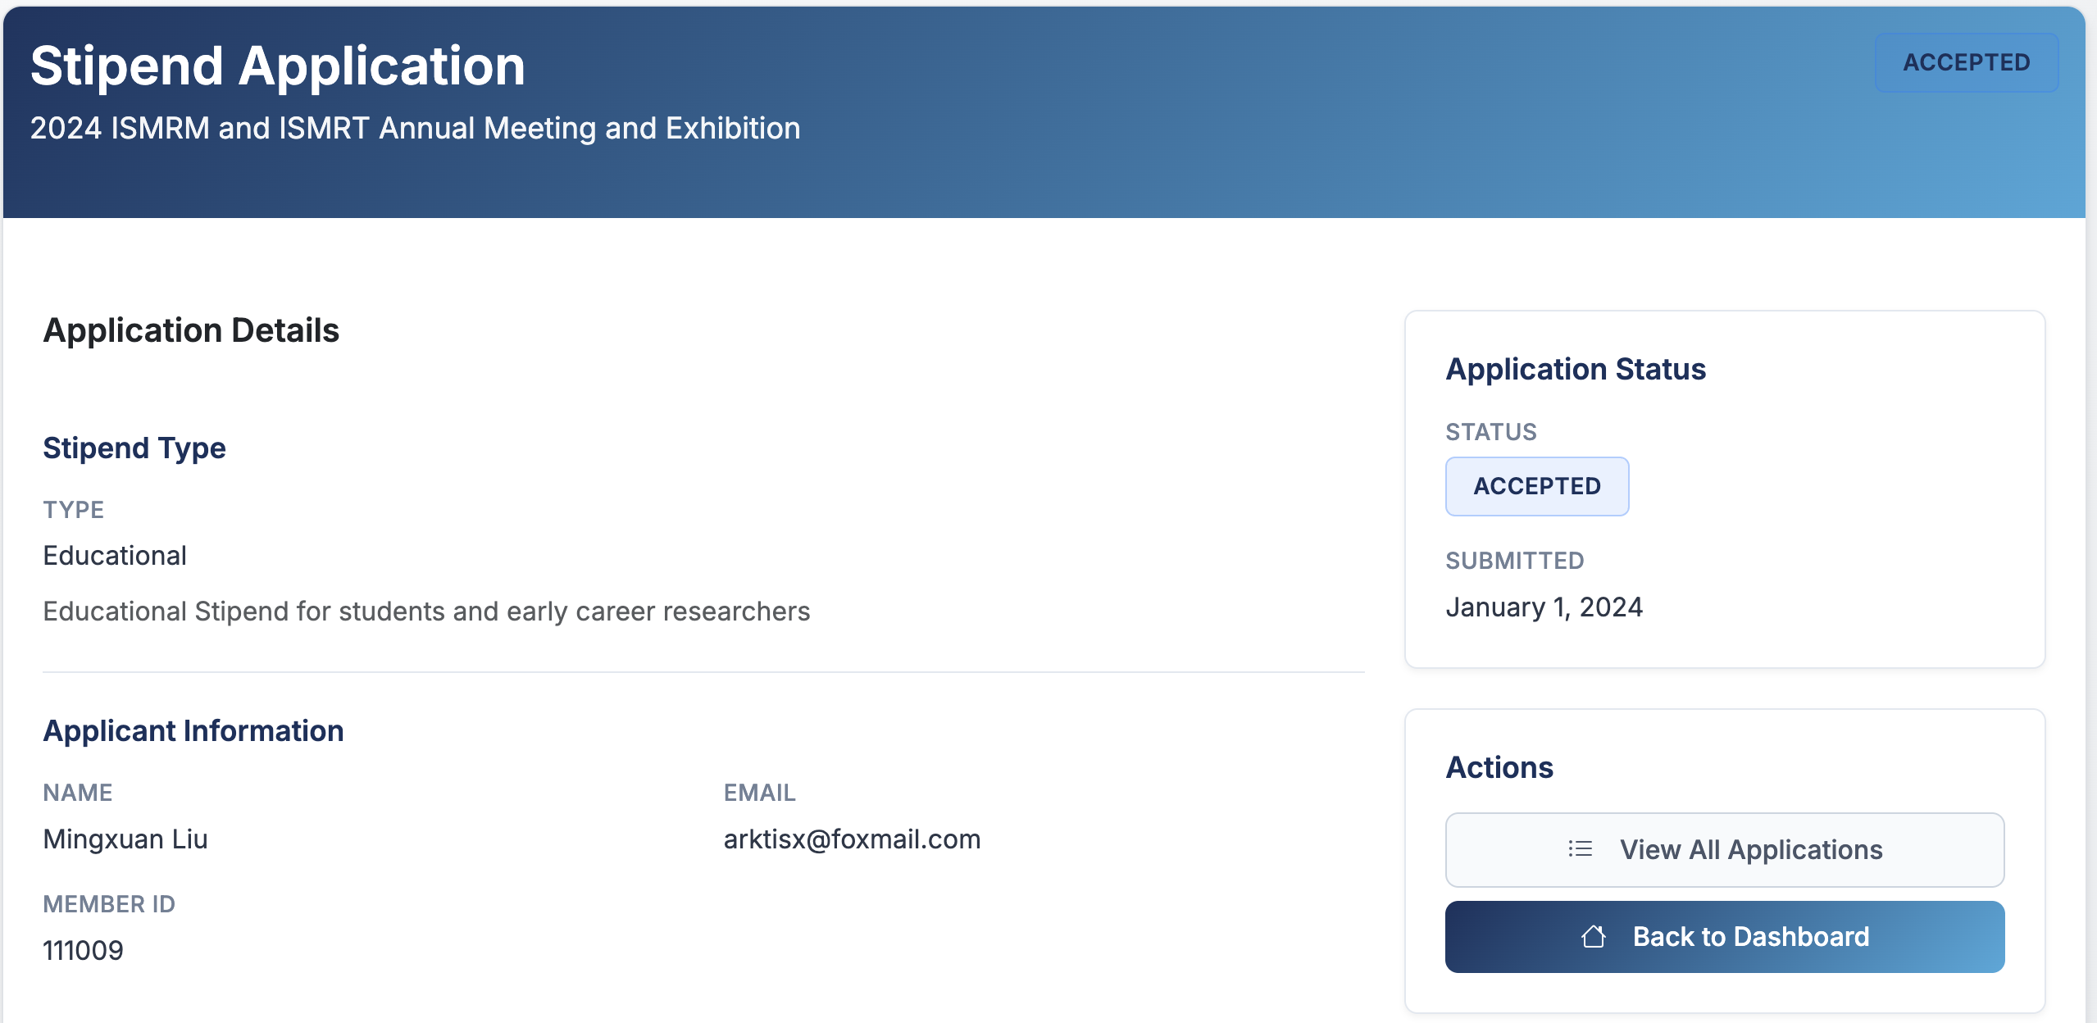Viewport: 2097px width, 1023px height.
Task: Click the home icon in Back to Dashboard
Action: point(1593,936)
